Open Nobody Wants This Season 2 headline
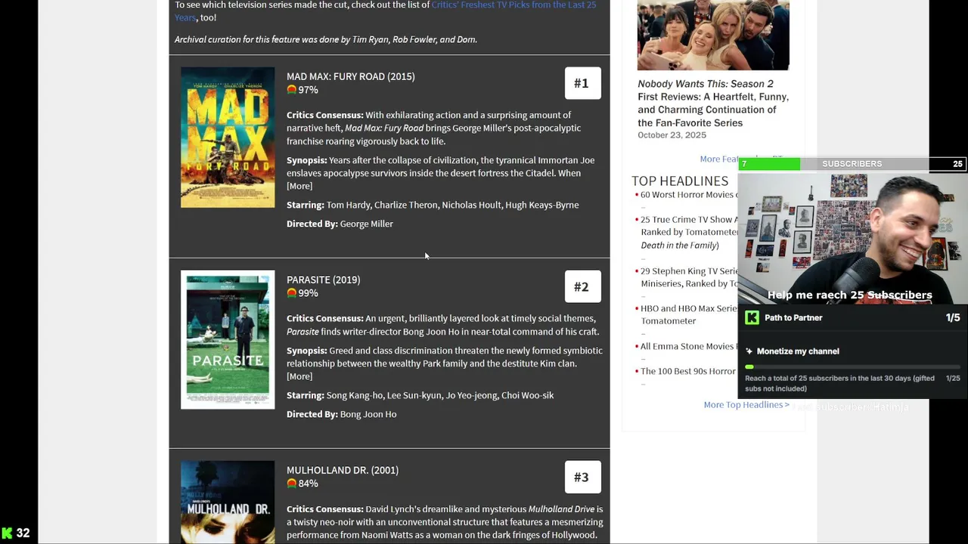This screenshot has height=544, width=968. [x=713, y=104]
